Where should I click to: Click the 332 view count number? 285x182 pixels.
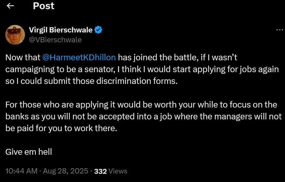pyautogui.click(x=100, y=171)
